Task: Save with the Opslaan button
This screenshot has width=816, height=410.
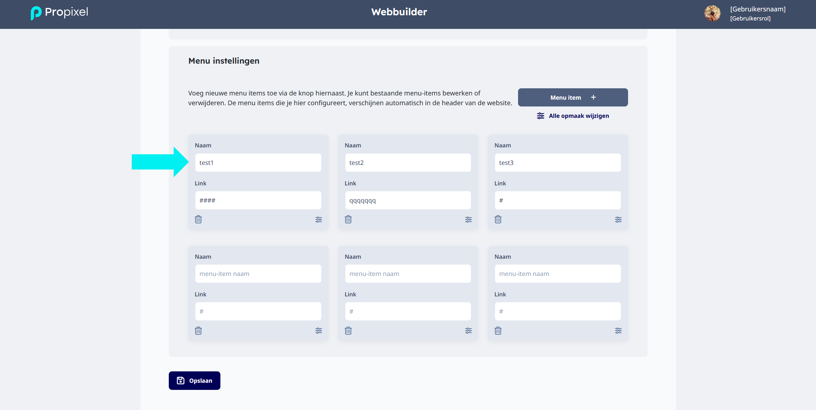Action: click(x=194, y=380)
